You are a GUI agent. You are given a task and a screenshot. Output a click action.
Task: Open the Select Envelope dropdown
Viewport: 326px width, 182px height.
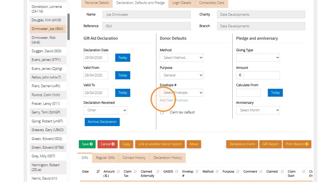(x=182, y=93)
